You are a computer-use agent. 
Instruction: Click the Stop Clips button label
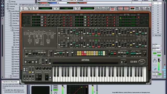click(x=158, y=35)
